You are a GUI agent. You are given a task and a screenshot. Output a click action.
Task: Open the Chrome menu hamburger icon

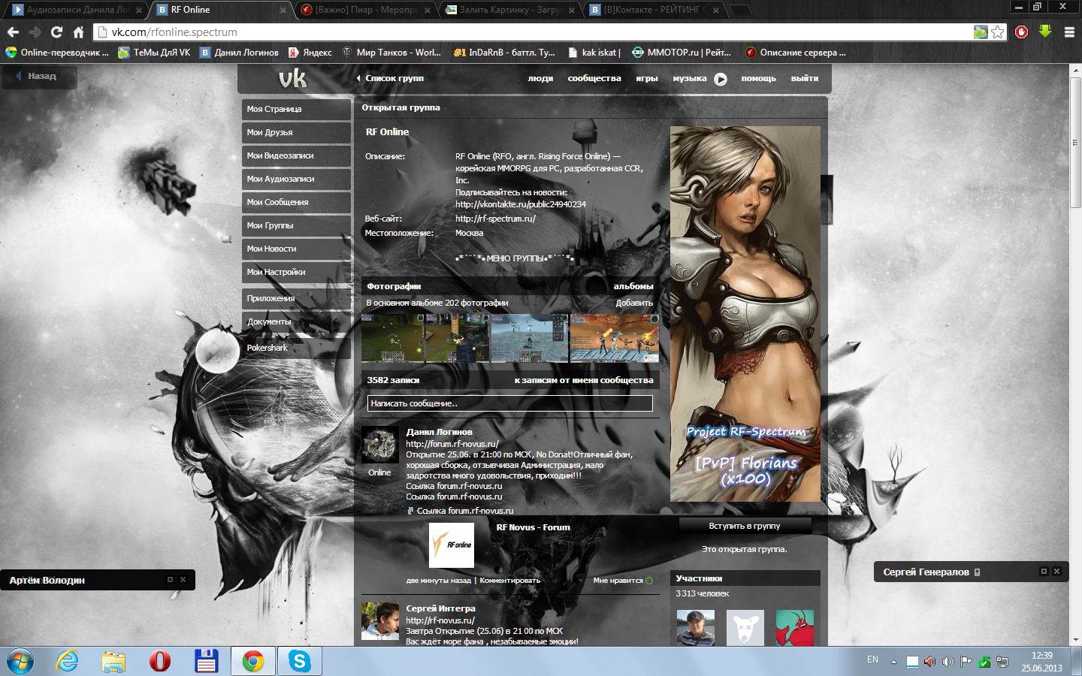pyautogui.click(x=1069, y=32)
